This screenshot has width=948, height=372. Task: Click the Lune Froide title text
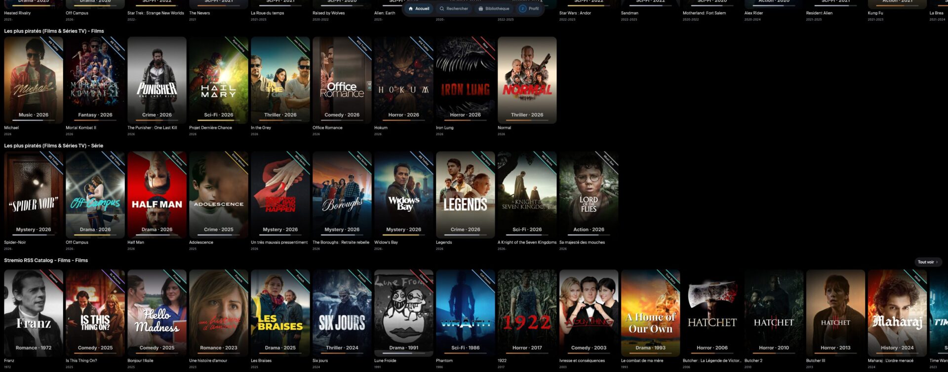tap(386, 361)
